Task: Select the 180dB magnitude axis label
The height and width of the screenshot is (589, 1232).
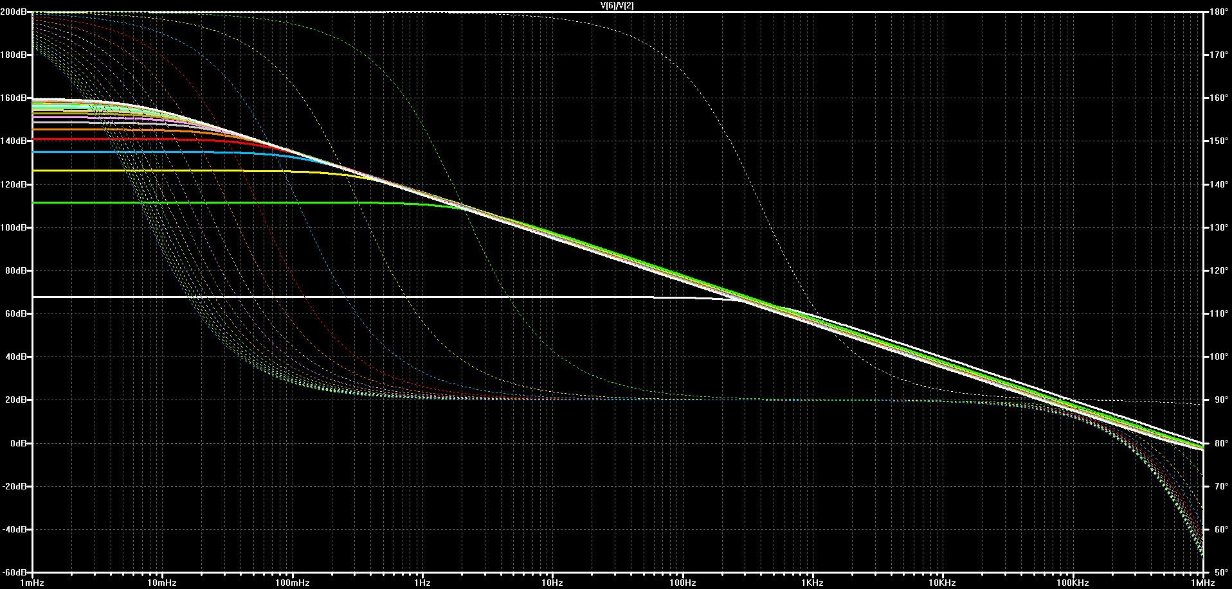Action: pyautogui.click(x=14, y=55)
